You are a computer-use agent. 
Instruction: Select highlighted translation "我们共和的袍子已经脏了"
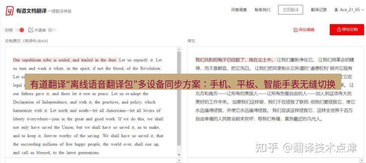pos(235,60)
